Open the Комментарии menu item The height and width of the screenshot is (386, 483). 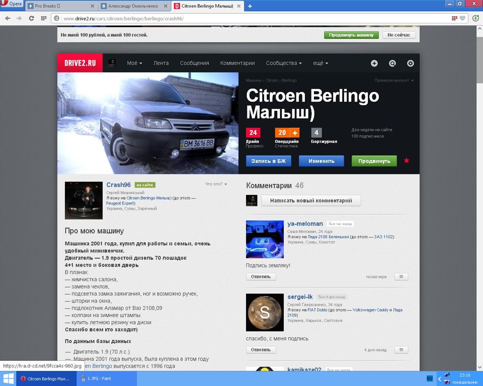tap(237, 63)
